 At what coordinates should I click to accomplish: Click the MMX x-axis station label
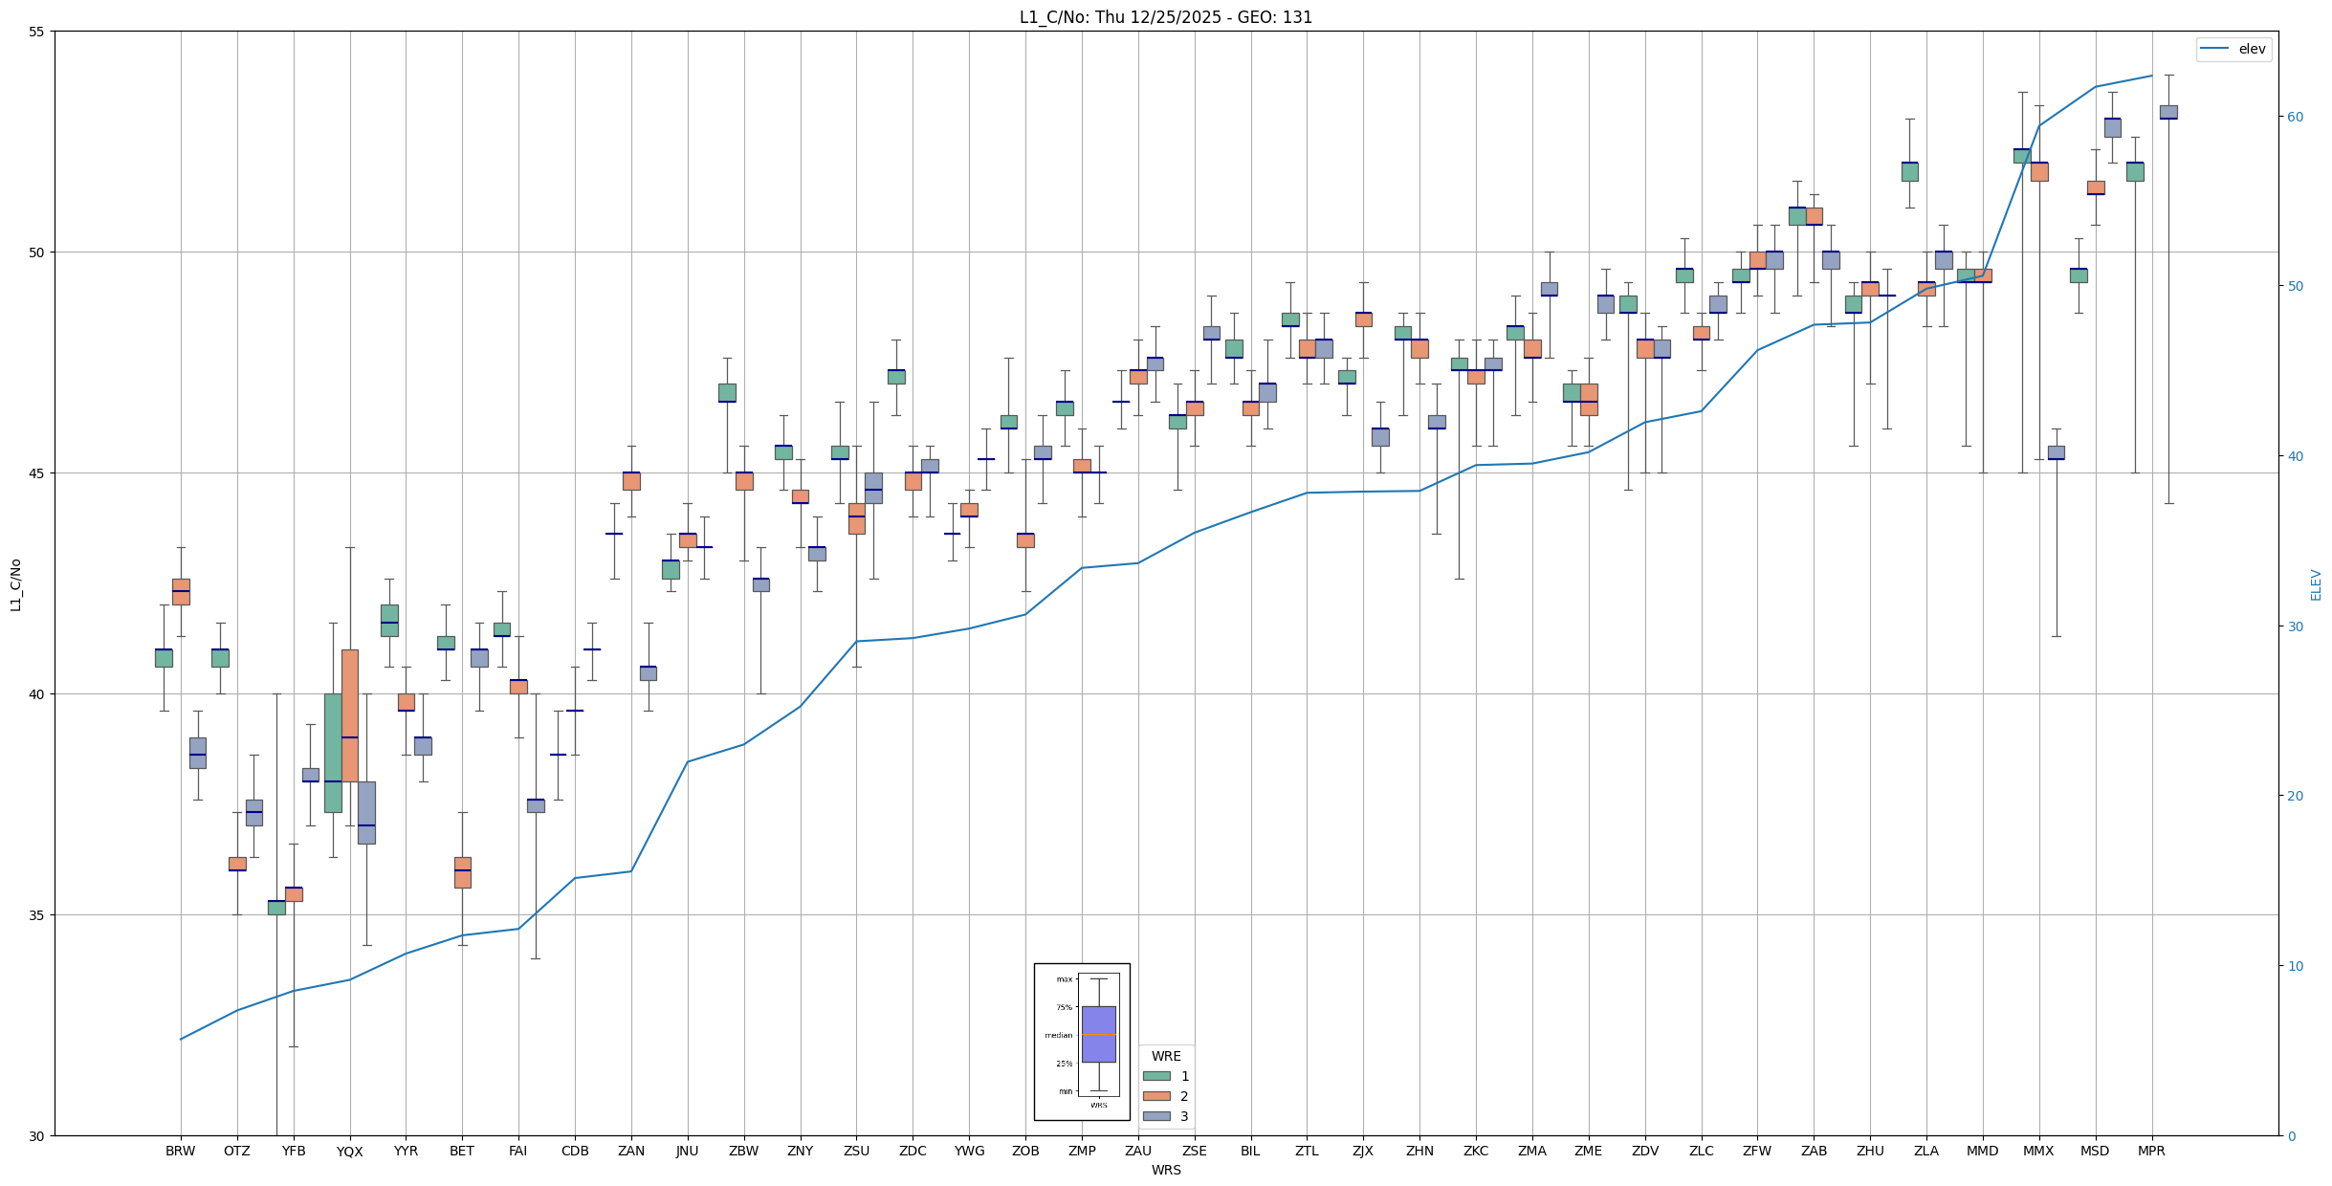[2038, 1151]
